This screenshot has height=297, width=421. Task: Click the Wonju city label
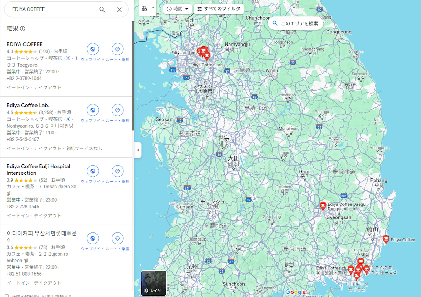[273, 70]
